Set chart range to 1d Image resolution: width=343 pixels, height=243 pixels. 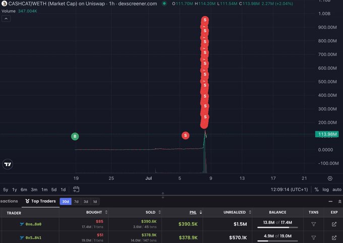[63, 190]
